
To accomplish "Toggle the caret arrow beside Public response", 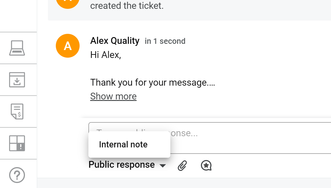I will [163, 166].
